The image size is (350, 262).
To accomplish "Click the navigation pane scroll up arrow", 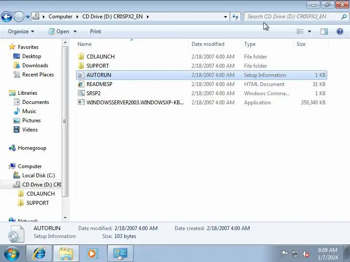I will [x=65, y=42].
